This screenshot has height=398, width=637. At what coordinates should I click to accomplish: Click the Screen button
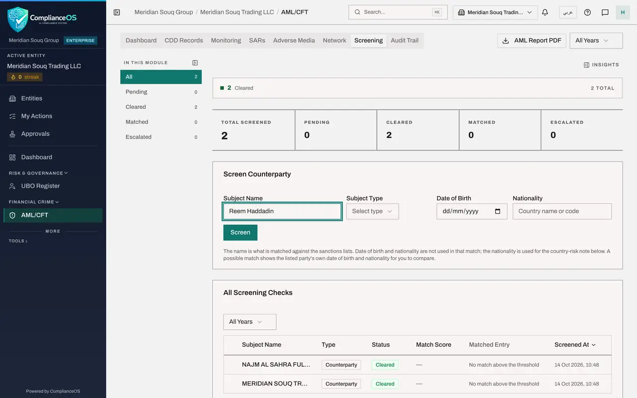click(240, 232)
